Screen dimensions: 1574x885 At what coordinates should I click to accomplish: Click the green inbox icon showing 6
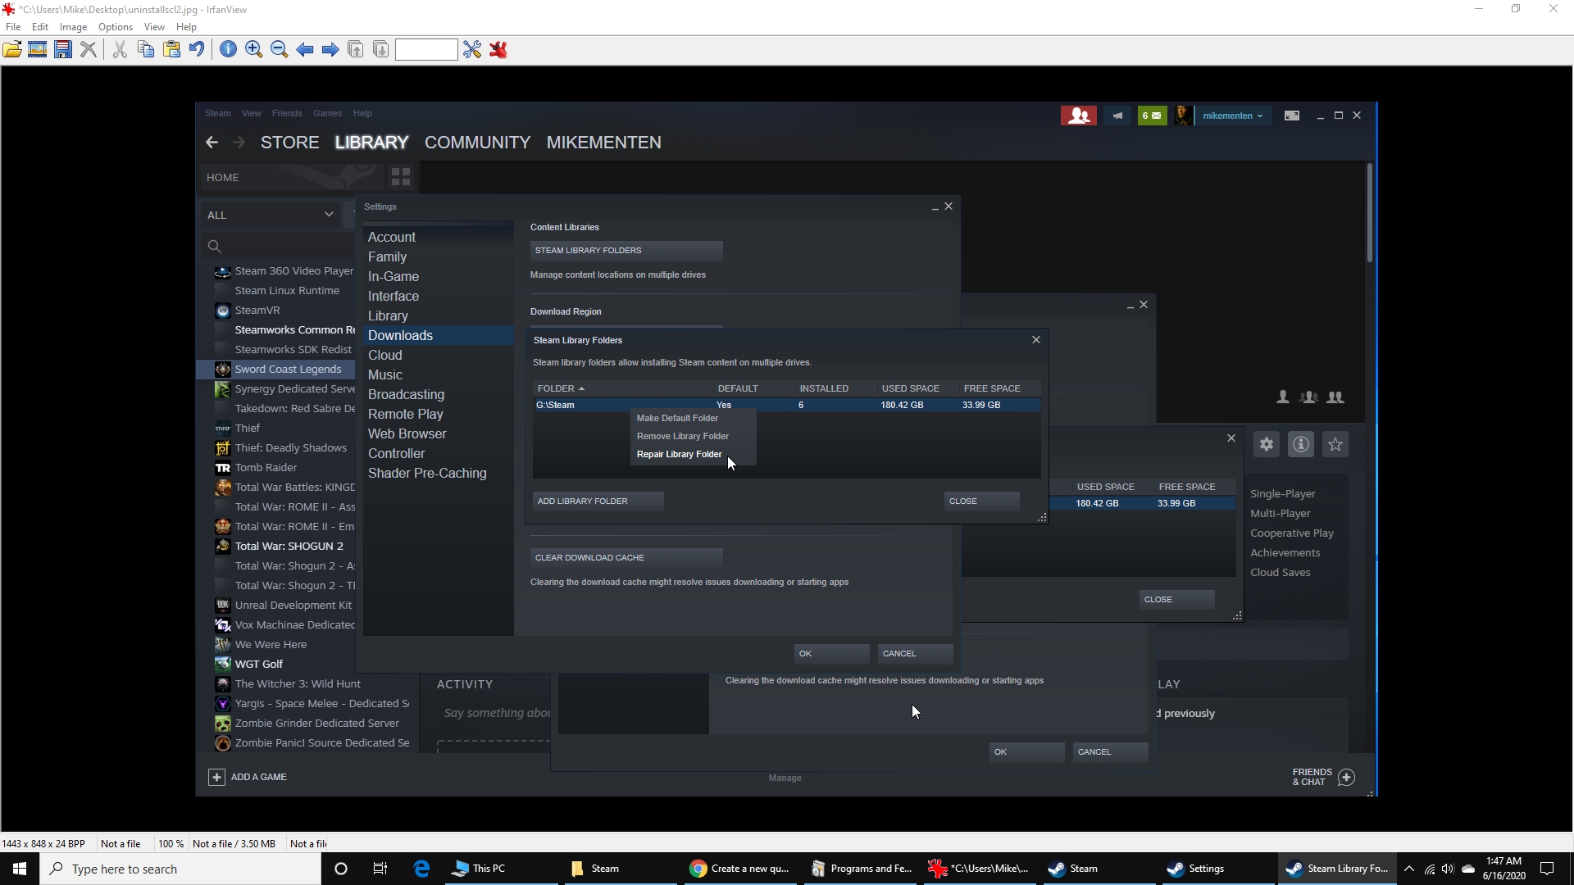pyautogui.click(x=1152, y=116)
